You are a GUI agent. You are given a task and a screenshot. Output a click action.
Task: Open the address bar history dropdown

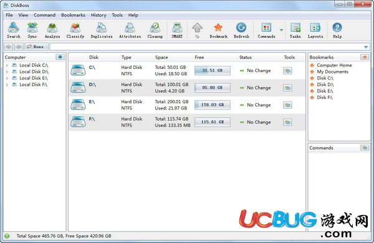366,47
